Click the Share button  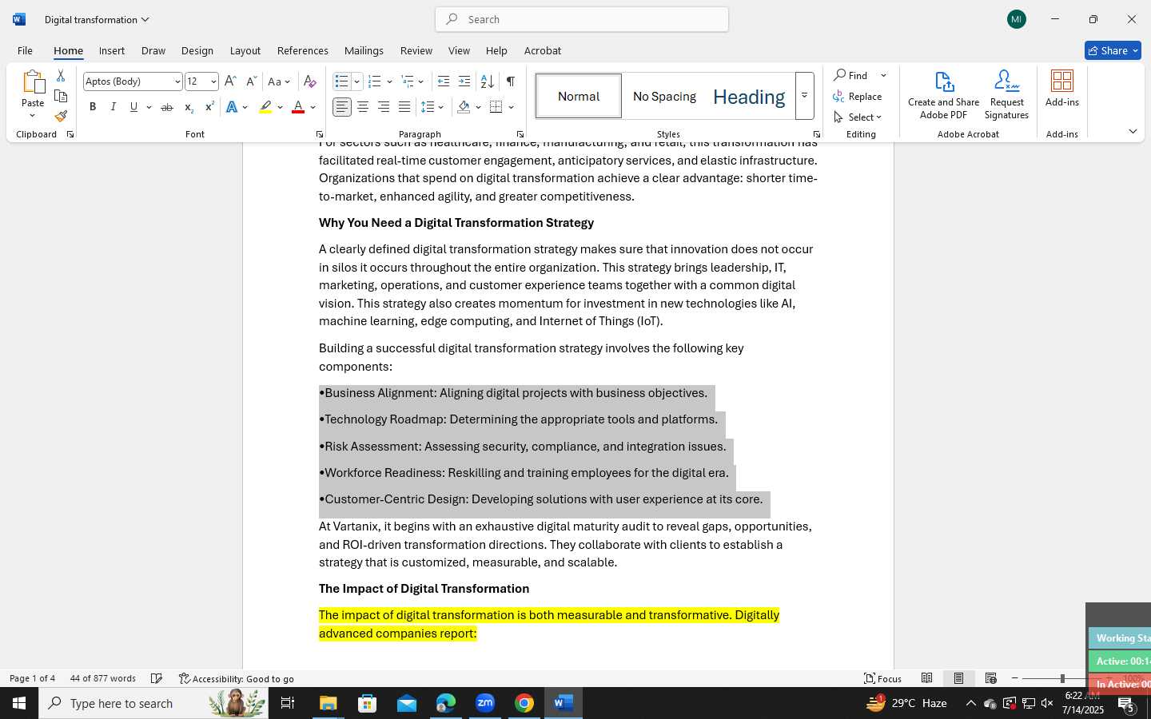click(x=1113, y=50)
